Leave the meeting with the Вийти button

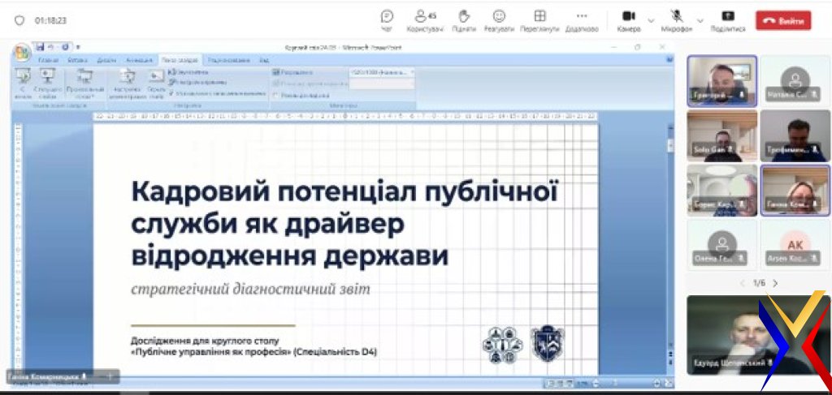tap(783, 20)
